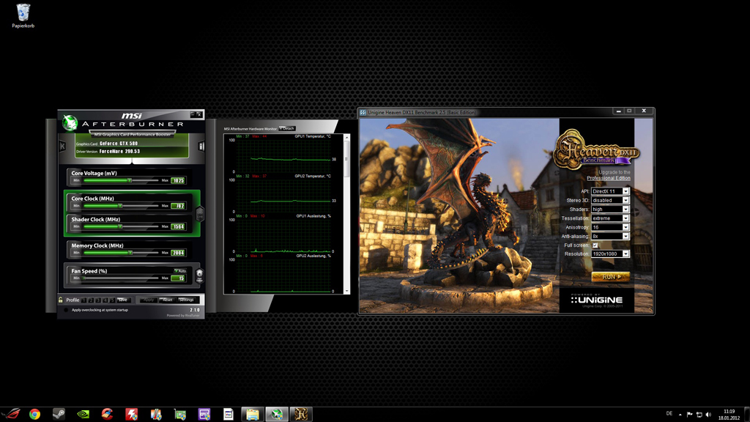This screenshot has width=750, height=422.
Task: Open the red lightning taskbar icon
Action: pos(132,414)
